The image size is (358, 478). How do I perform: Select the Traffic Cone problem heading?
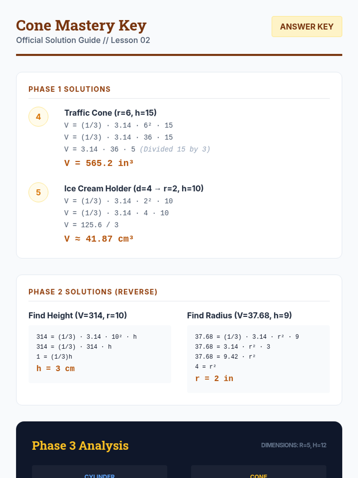coord(110,113)
